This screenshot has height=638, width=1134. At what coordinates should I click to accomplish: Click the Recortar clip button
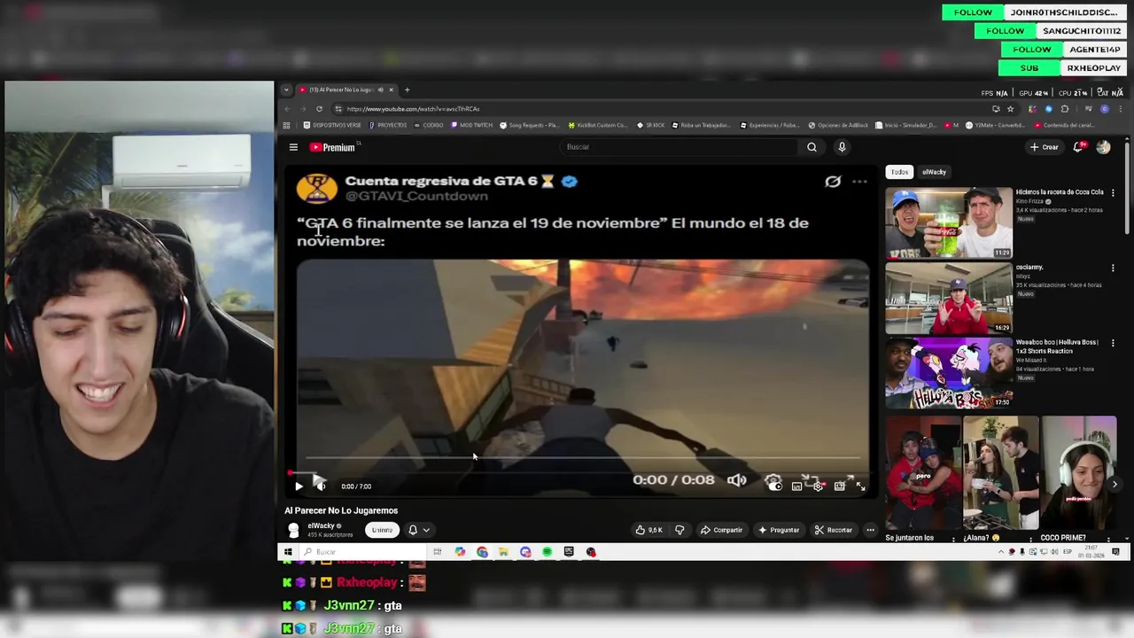833,530
